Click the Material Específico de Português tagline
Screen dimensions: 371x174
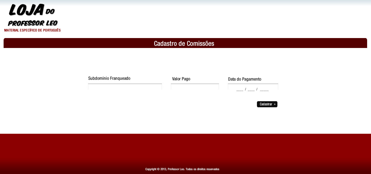click(x=32, y=30)
